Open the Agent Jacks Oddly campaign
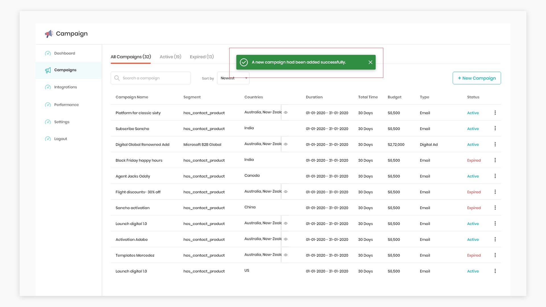The width and height of the screenshot is (546, 307). [133, 176]
